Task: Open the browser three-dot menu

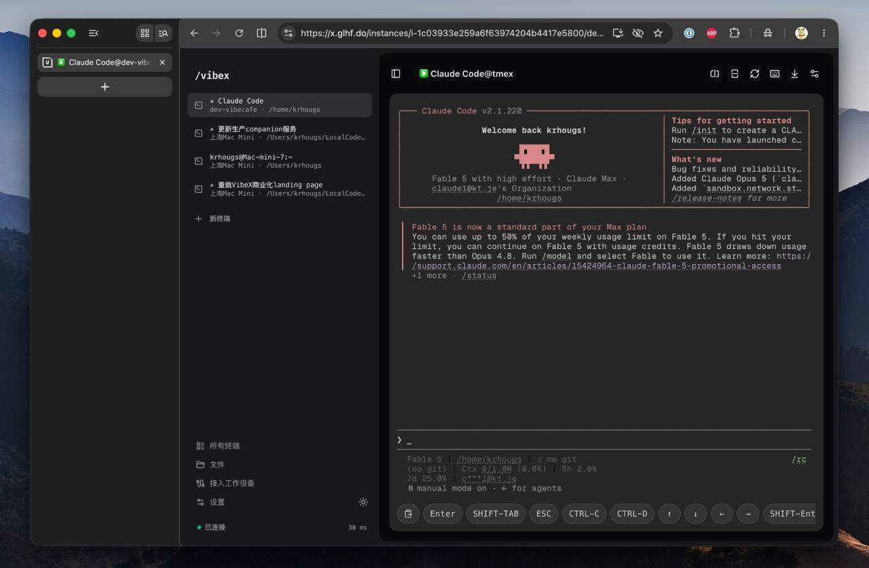Action: tap(824, 33)
